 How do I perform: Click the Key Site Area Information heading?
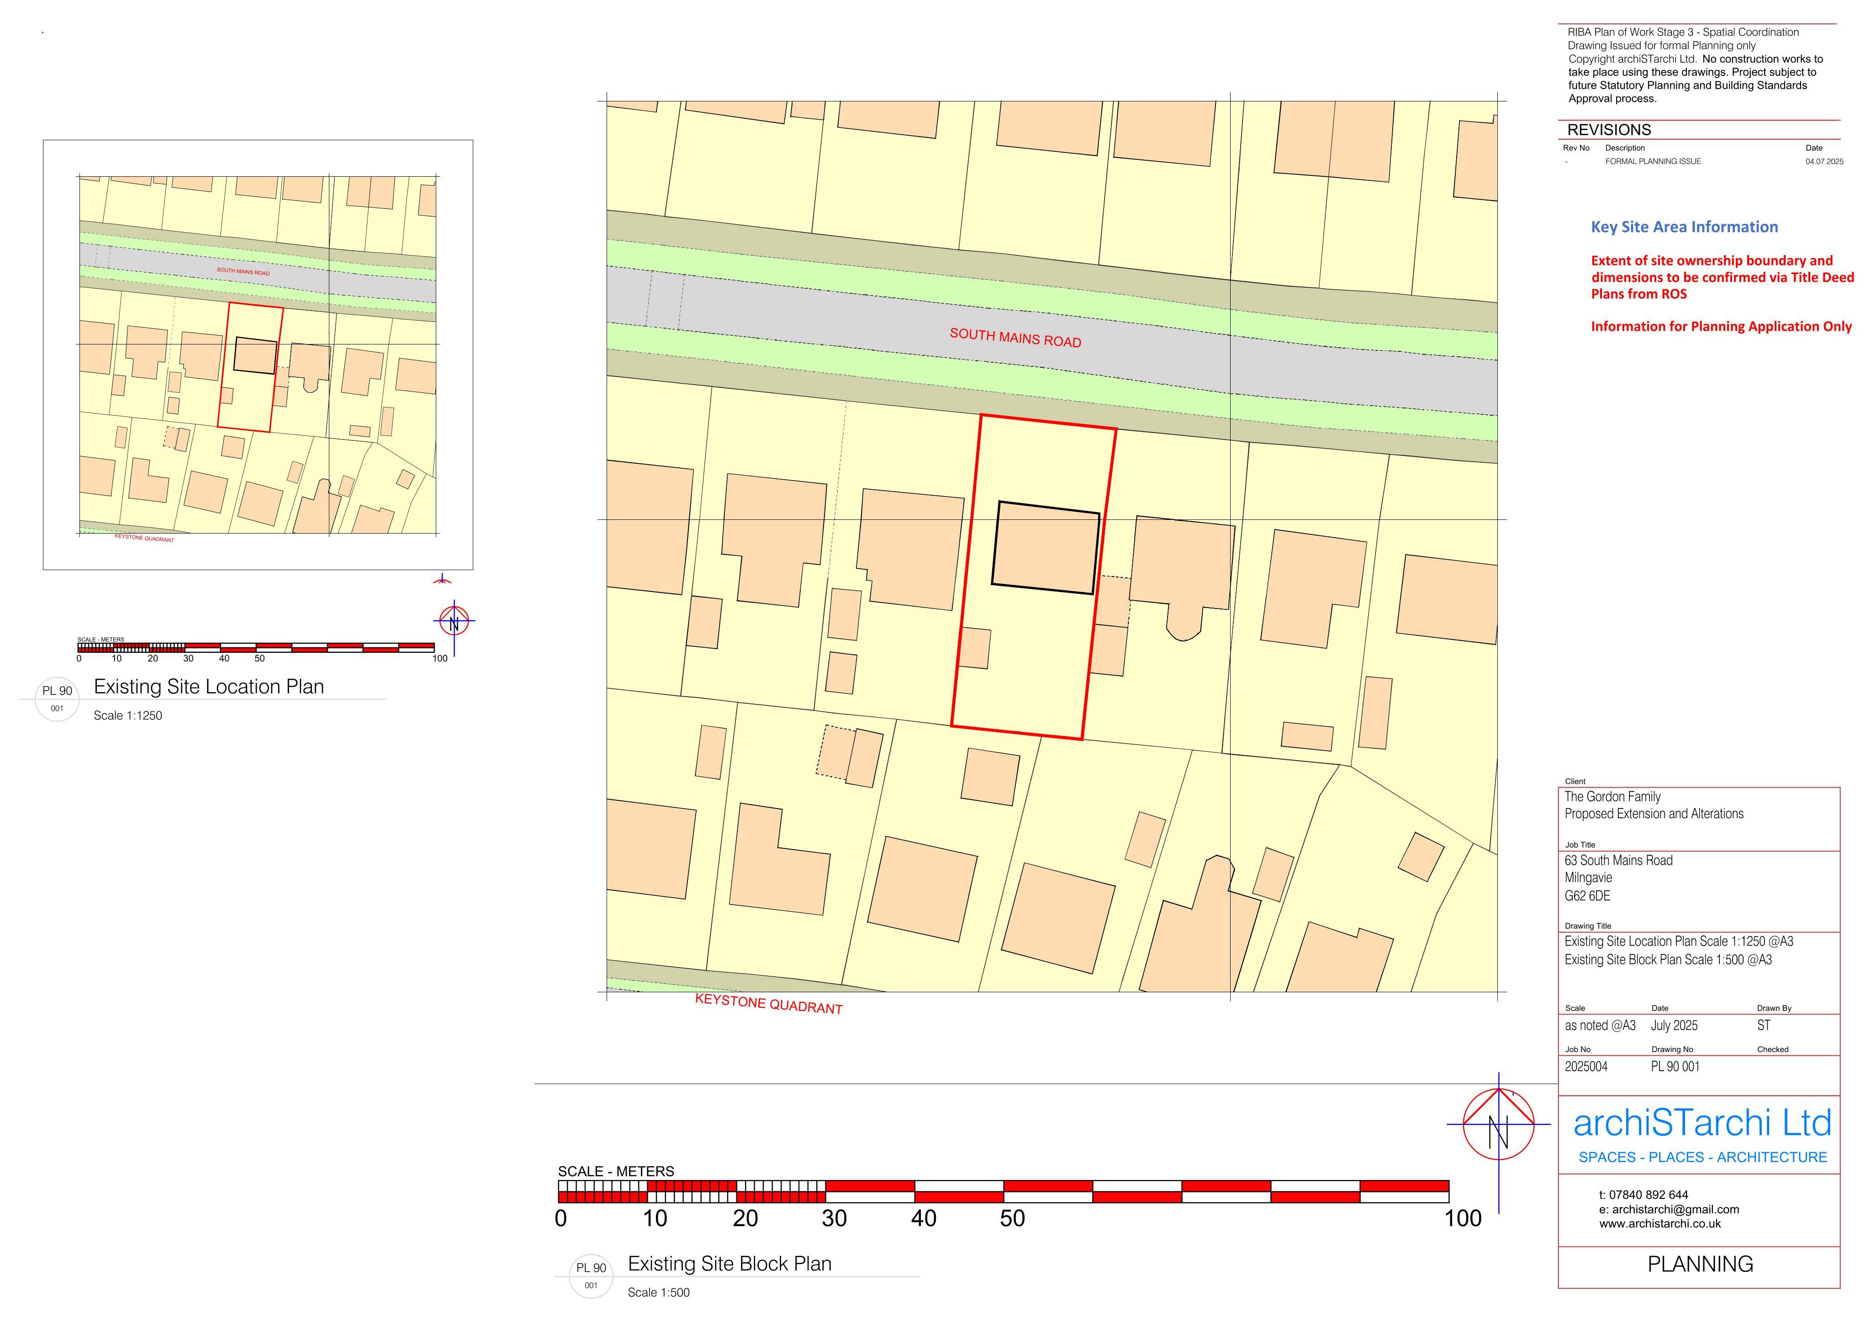pos(1684,228)
